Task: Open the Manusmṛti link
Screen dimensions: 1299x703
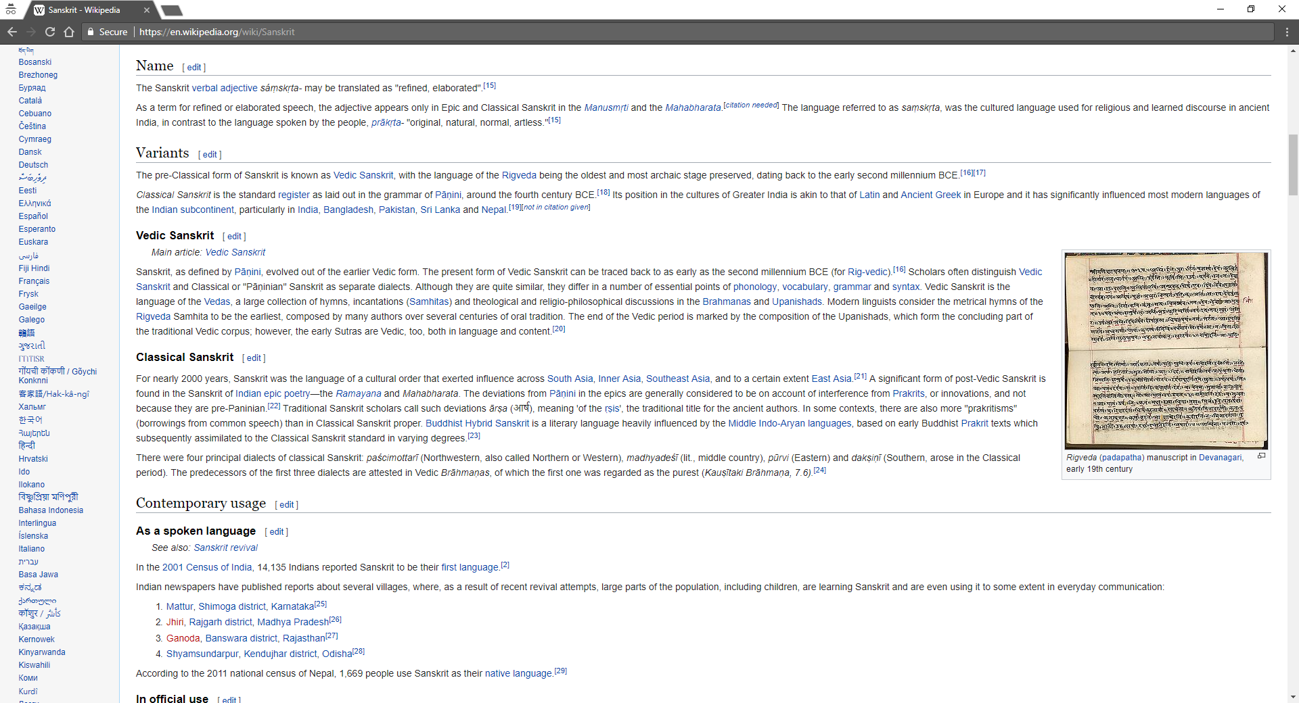Action: [606, 107]
